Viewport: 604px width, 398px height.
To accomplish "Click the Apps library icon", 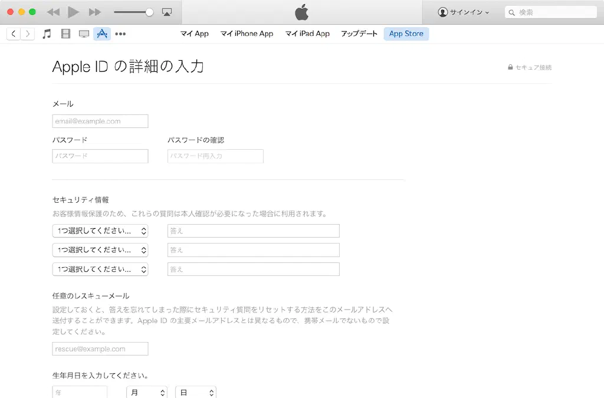I will pos(102,34).
